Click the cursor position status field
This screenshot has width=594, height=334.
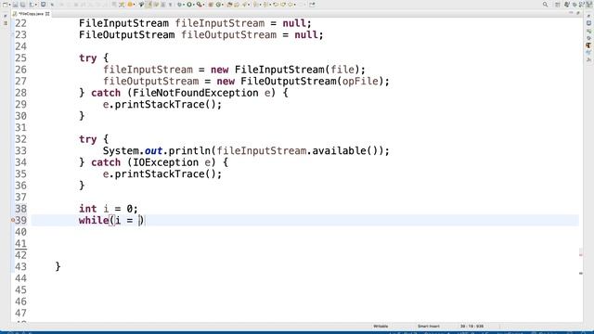pyautogui.click(x=471, y=326)
